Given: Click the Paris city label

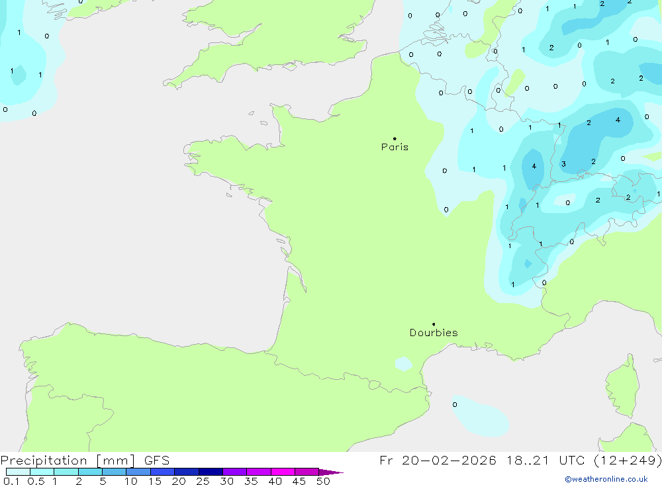Looking at the screenshot, I should click(x=395, y=147).
